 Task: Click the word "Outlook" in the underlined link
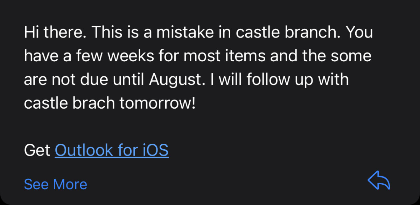(84, 150)
